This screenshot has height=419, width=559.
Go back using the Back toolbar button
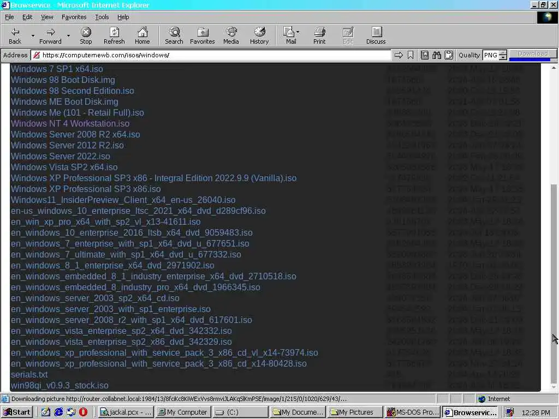[x=15, y=35]
